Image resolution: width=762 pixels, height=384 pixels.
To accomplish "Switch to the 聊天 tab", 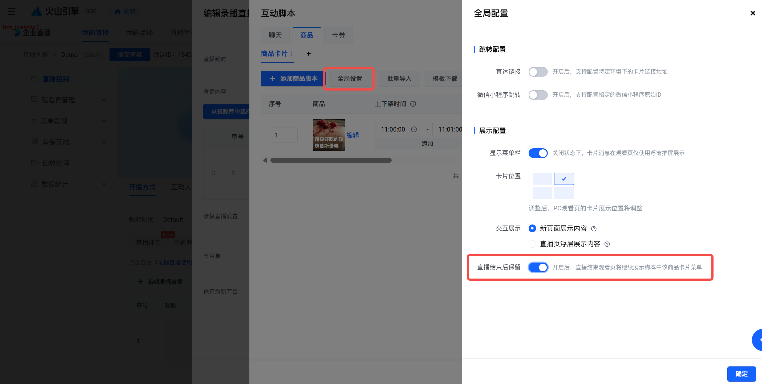I will click(x=275, y=35).
